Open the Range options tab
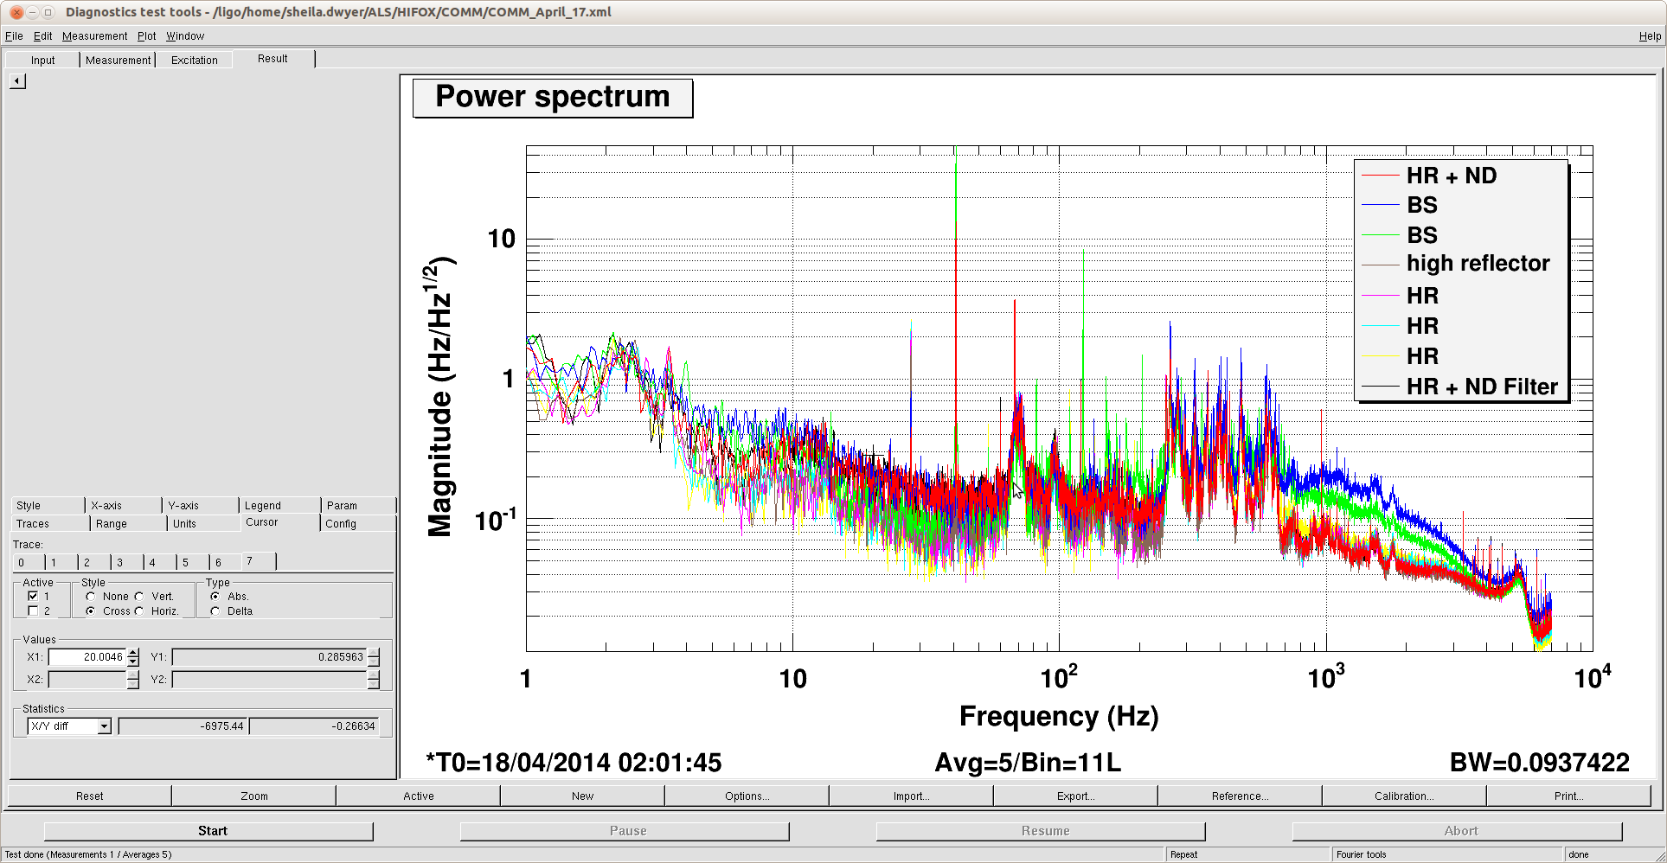The image size is (1667, 863). click(x=128, y=524)
